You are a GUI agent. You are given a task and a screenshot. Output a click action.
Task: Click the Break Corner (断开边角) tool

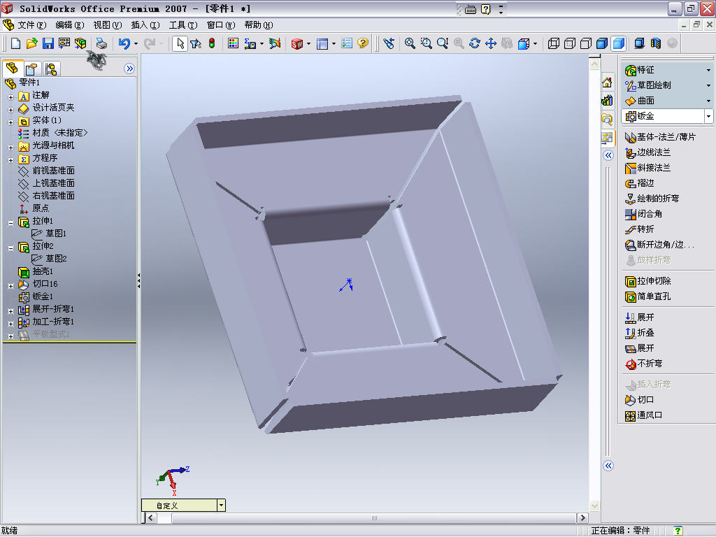click(x=659, y=245)
